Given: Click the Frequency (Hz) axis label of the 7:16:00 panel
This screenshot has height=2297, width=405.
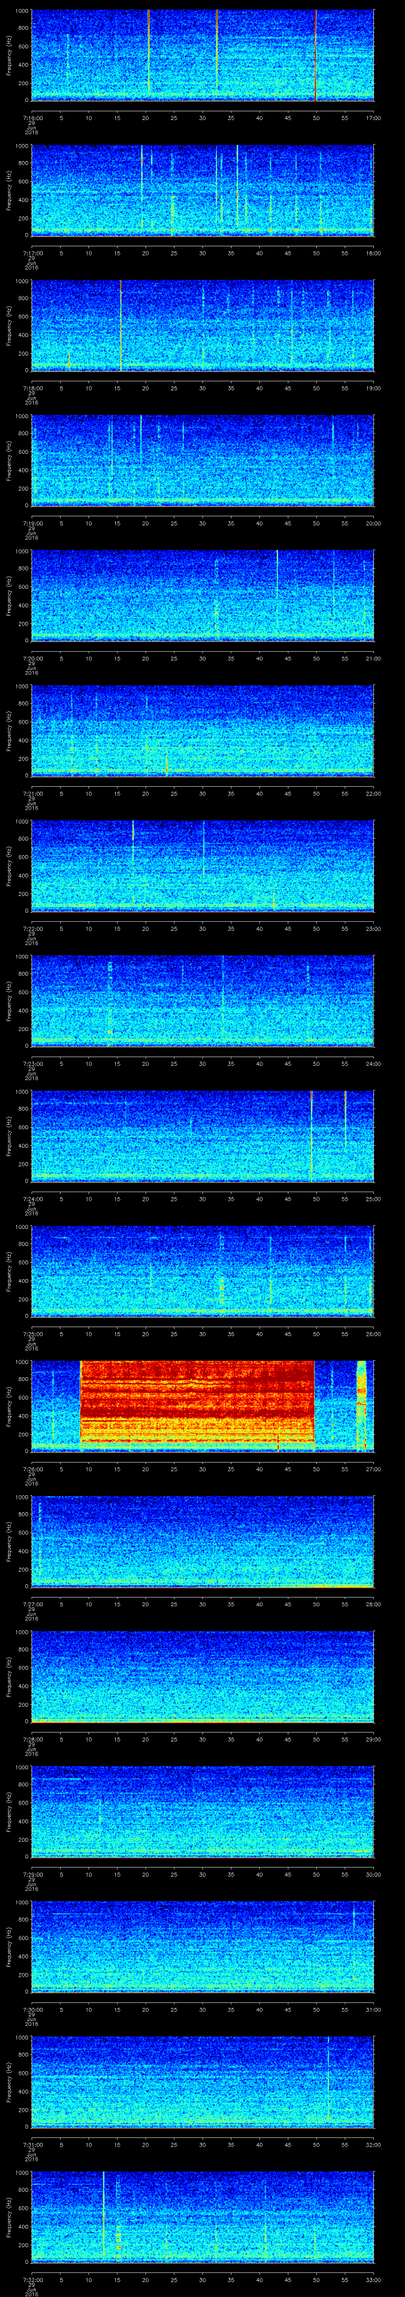Looking at the screenshot, I should [x=9, y=55].
